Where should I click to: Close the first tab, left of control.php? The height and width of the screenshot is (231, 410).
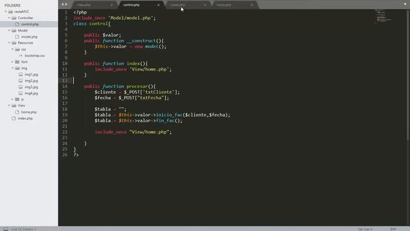(111, 5)
